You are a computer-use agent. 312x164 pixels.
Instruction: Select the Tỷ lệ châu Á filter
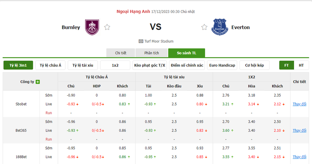(50, 65)
